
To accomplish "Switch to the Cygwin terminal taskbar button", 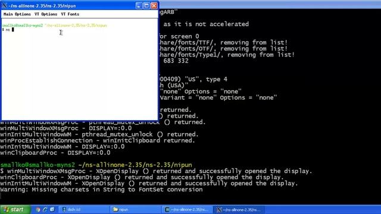I will [186, 209].
